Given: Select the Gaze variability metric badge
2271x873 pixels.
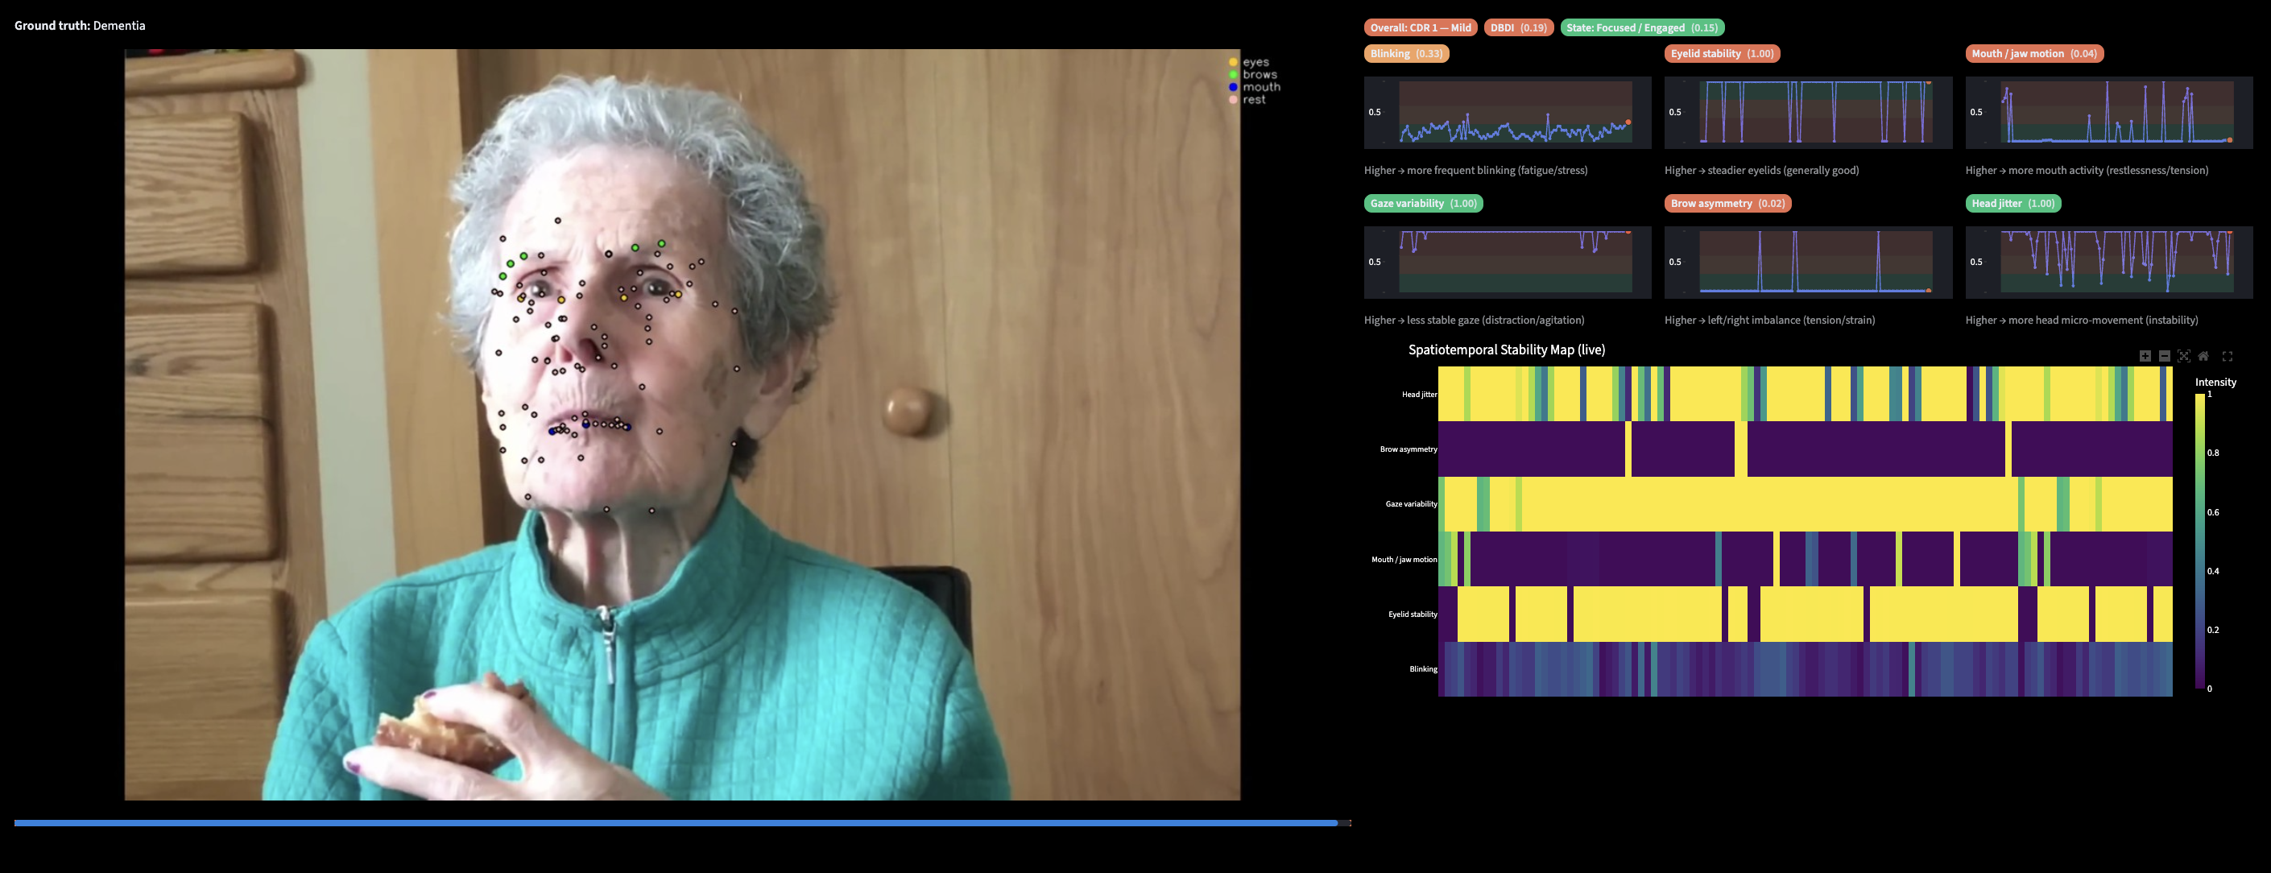Looking at the screenshot, I should click(1423, 204).
